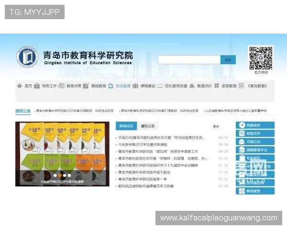Click the icon left of 教育评价
This screenshot has height=230, width=287.
[192, 86]
